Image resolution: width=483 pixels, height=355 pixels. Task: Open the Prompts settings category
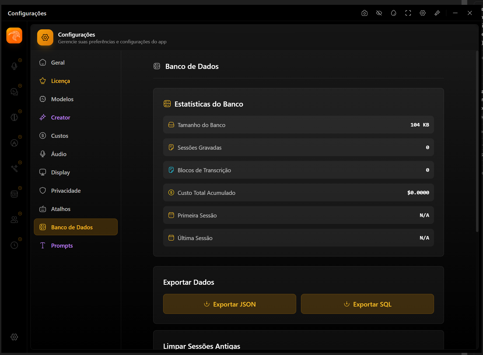coord(76,245)
